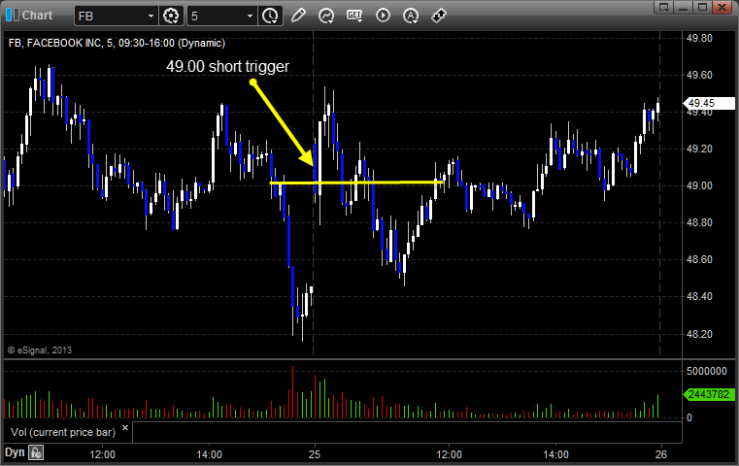Open the time template clock icon

click(270, 16)
